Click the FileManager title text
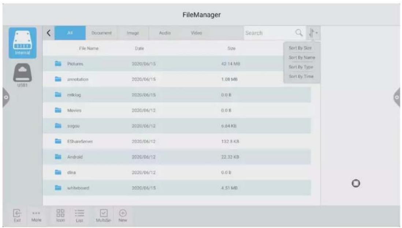 [x=201, y=15]
